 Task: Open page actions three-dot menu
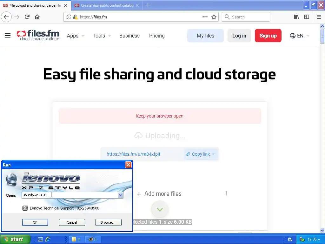205,17
